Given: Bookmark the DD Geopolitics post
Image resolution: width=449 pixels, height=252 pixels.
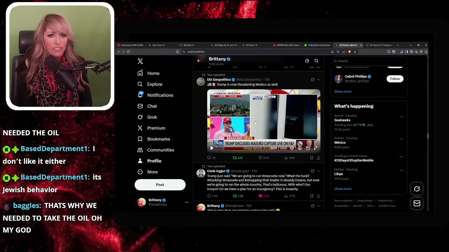Looking at the screenshot, I should click(x=311, y=158).
